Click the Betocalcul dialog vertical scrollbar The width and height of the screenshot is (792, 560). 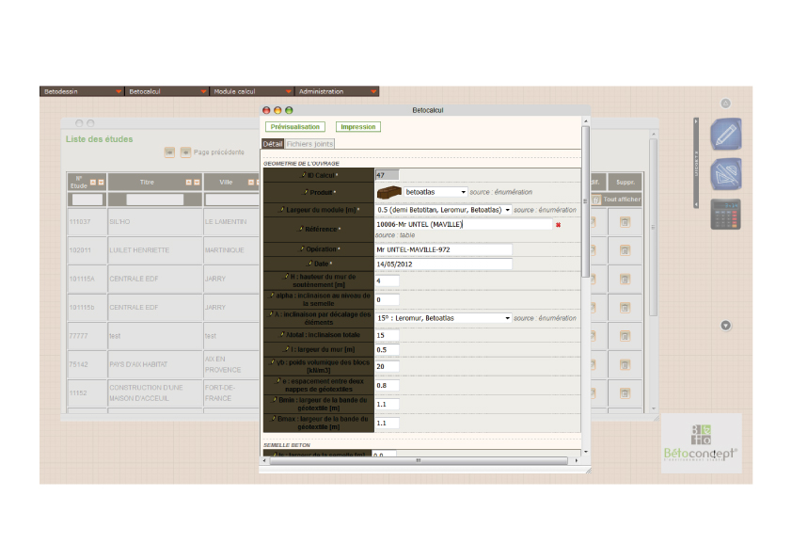(585, 201)
